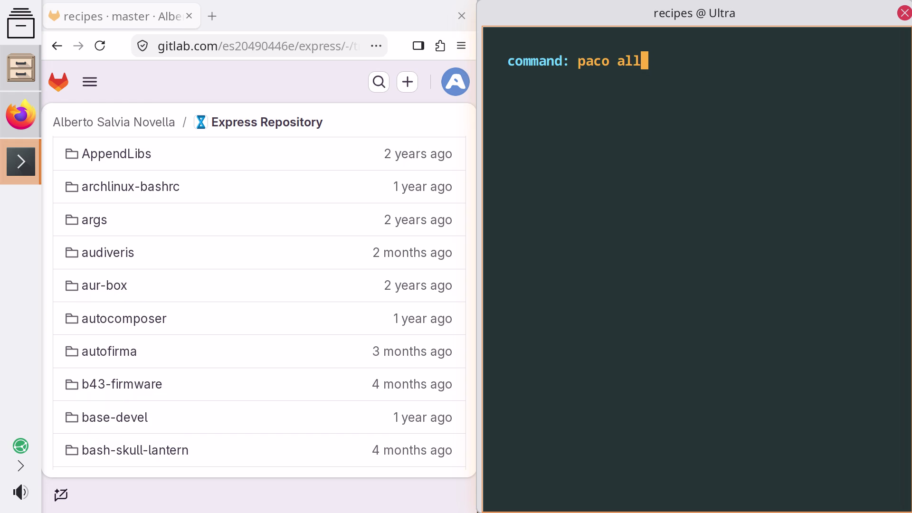Click the shield tracking protection icon
This screenshot has height=513, width=912.
pos(142,46)
